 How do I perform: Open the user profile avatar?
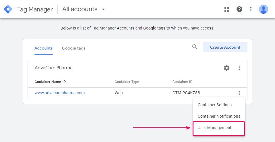pos(263,9)
